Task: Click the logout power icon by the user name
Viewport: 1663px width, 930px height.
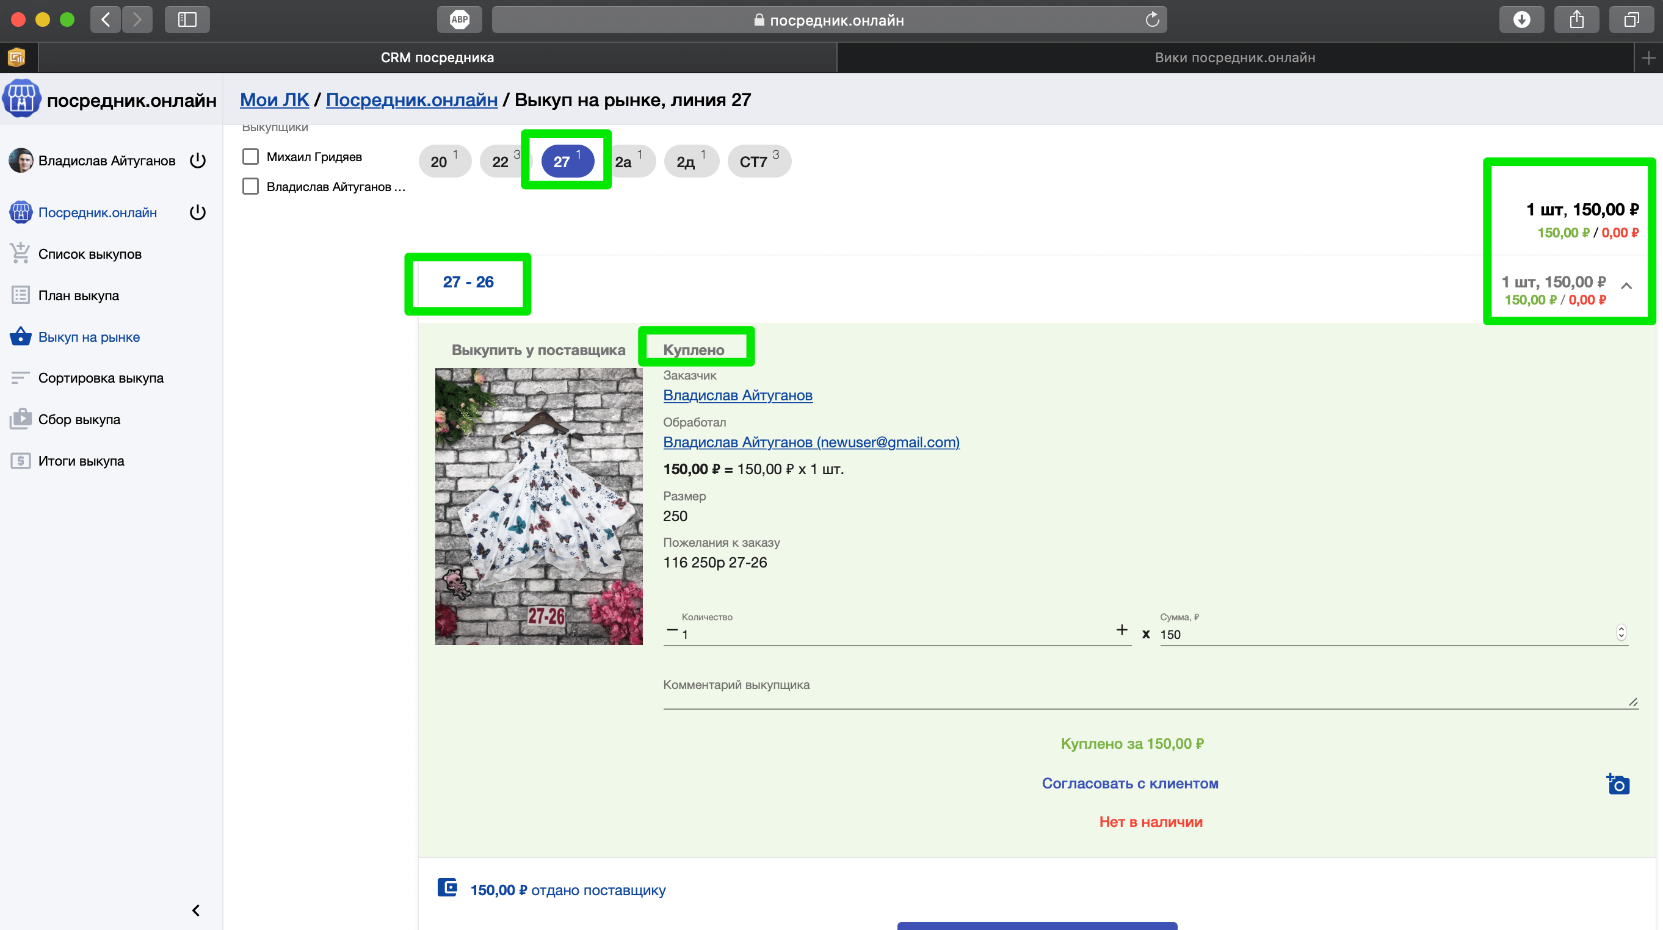Action: tap(198, 160)
